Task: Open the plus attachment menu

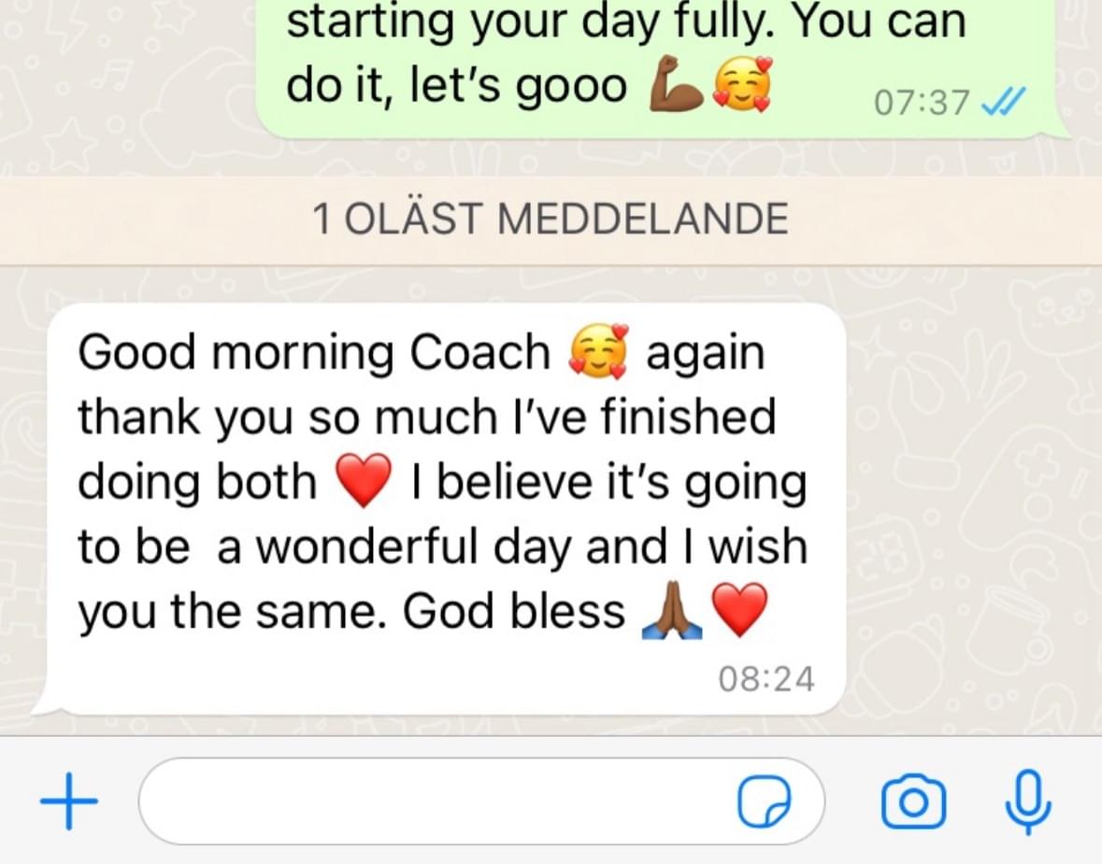Action: coord(69,801)
